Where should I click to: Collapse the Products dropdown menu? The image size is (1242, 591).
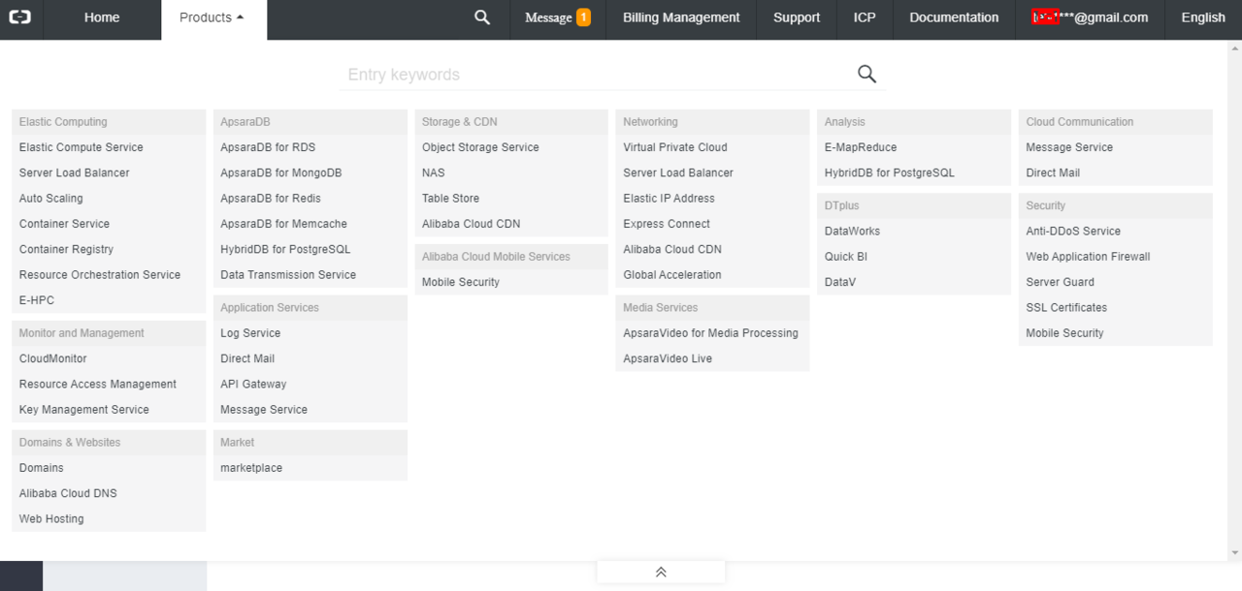coord(213,17)
